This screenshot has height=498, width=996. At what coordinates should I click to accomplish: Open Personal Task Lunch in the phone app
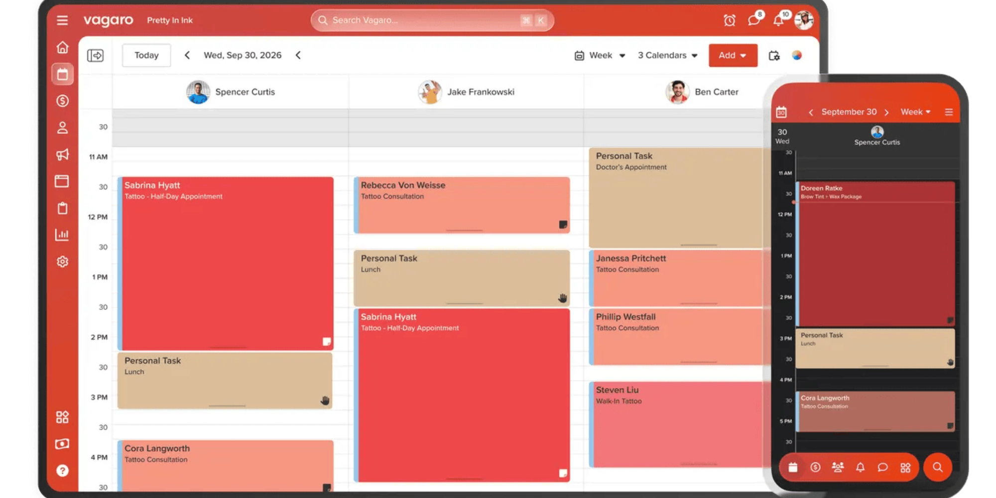coord(875,348)
